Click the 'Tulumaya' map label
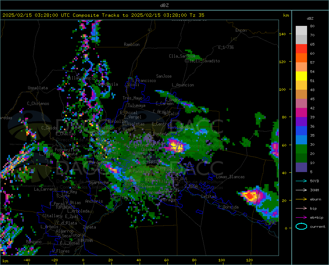329x265 pixels. pos(136,105)
